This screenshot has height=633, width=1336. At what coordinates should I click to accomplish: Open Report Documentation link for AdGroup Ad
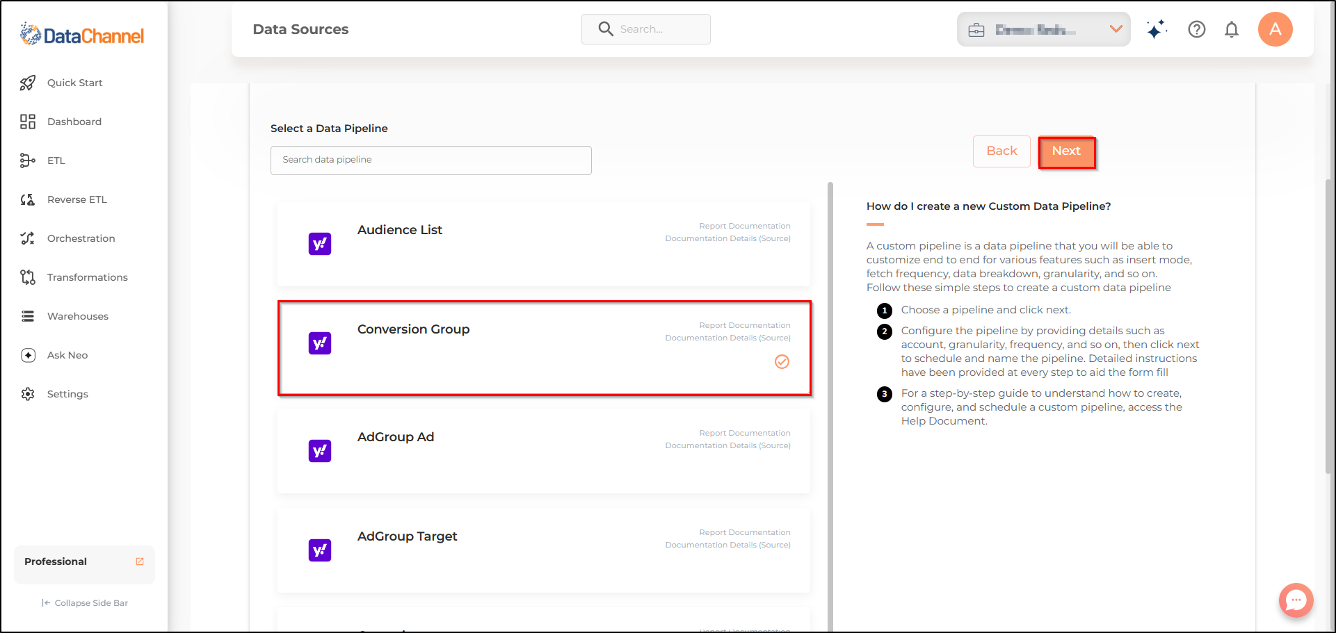(745, 433)
